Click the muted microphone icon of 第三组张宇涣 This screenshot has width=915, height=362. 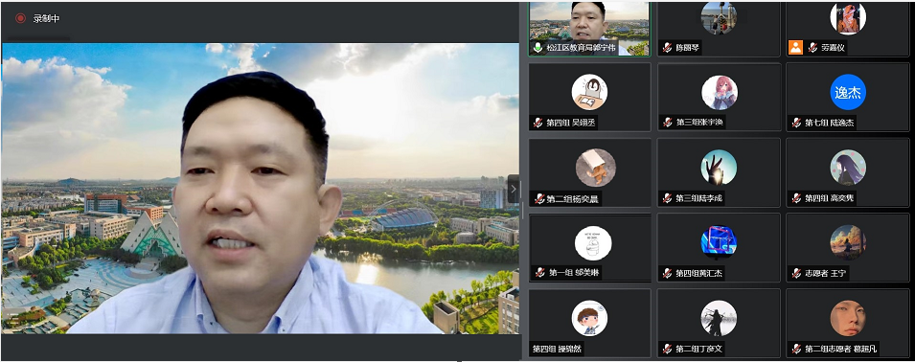point(667,123)
